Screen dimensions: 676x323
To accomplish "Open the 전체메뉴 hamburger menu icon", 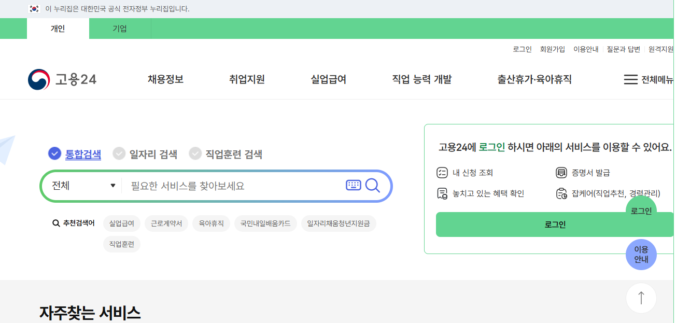I will [630, 79].
